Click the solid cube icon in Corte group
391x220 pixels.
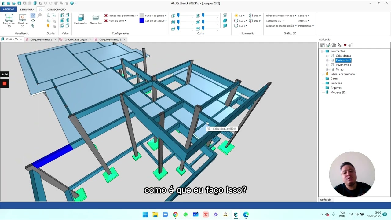[225, 20]
